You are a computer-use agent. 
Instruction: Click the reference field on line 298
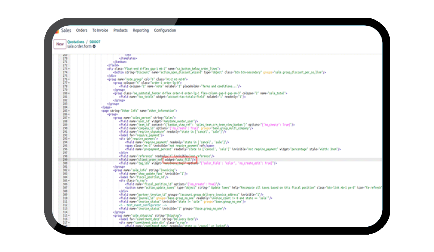tap(167, 156)
